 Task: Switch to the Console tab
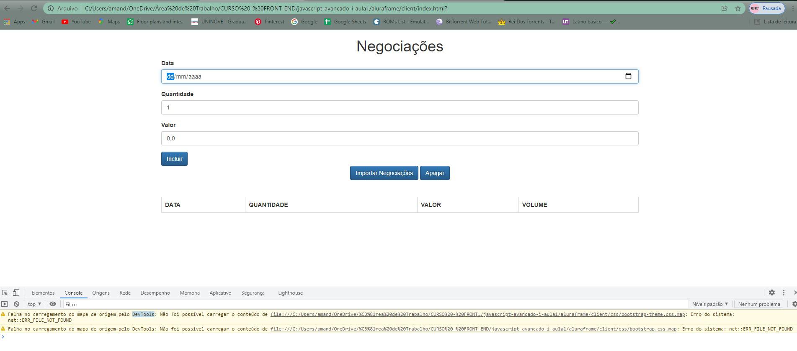coord(74,293)
